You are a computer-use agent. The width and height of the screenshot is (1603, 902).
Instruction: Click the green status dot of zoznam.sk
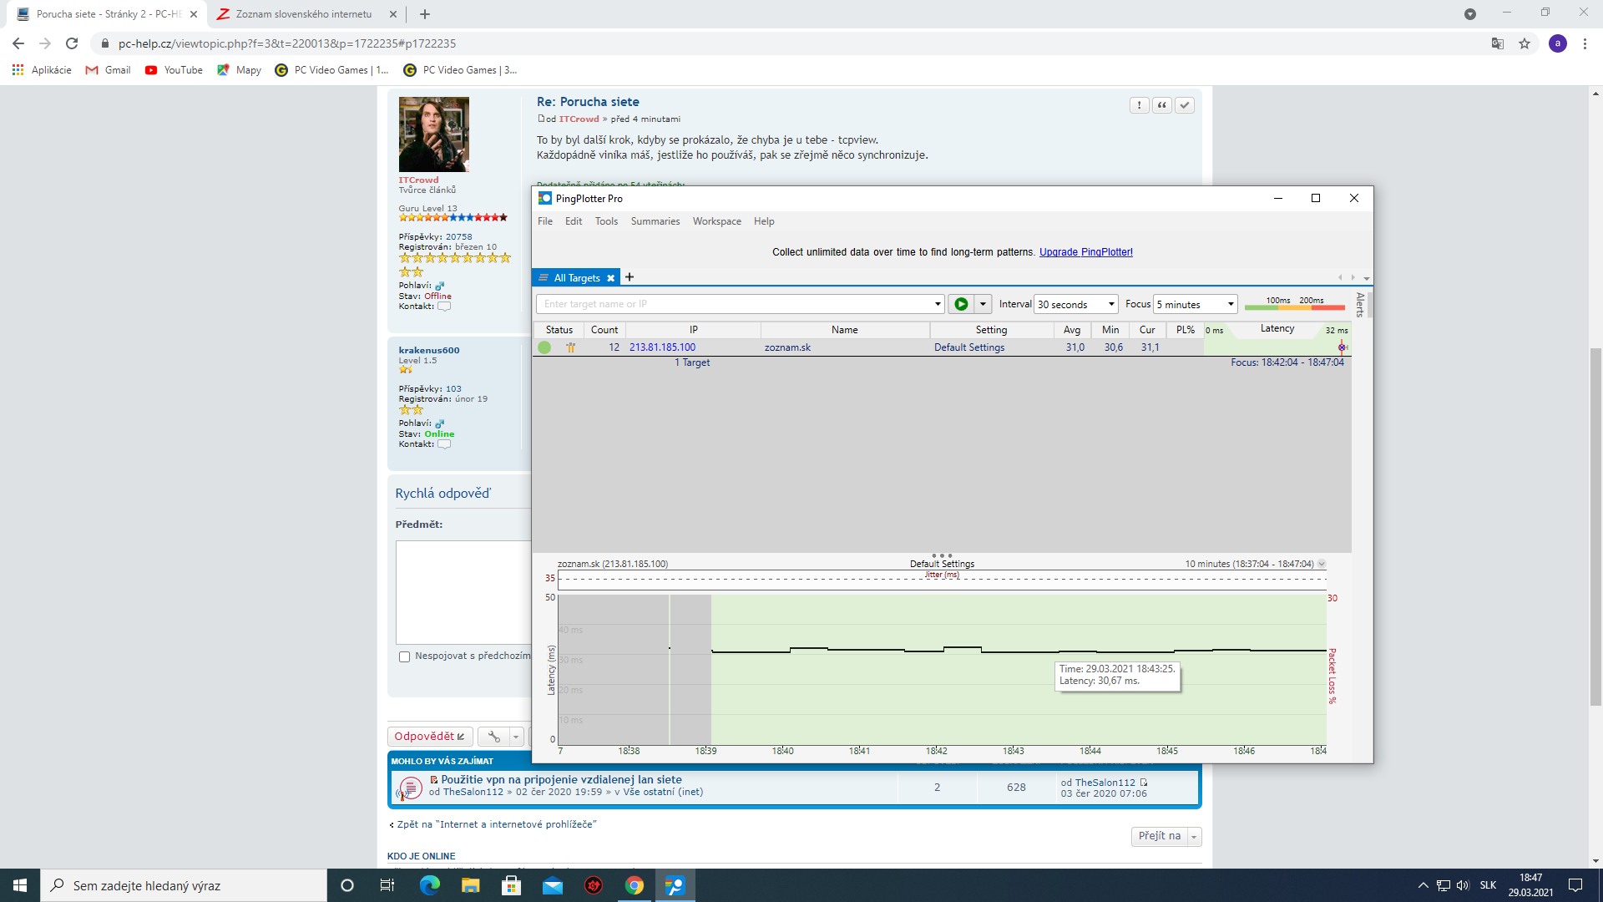[544, 347]
